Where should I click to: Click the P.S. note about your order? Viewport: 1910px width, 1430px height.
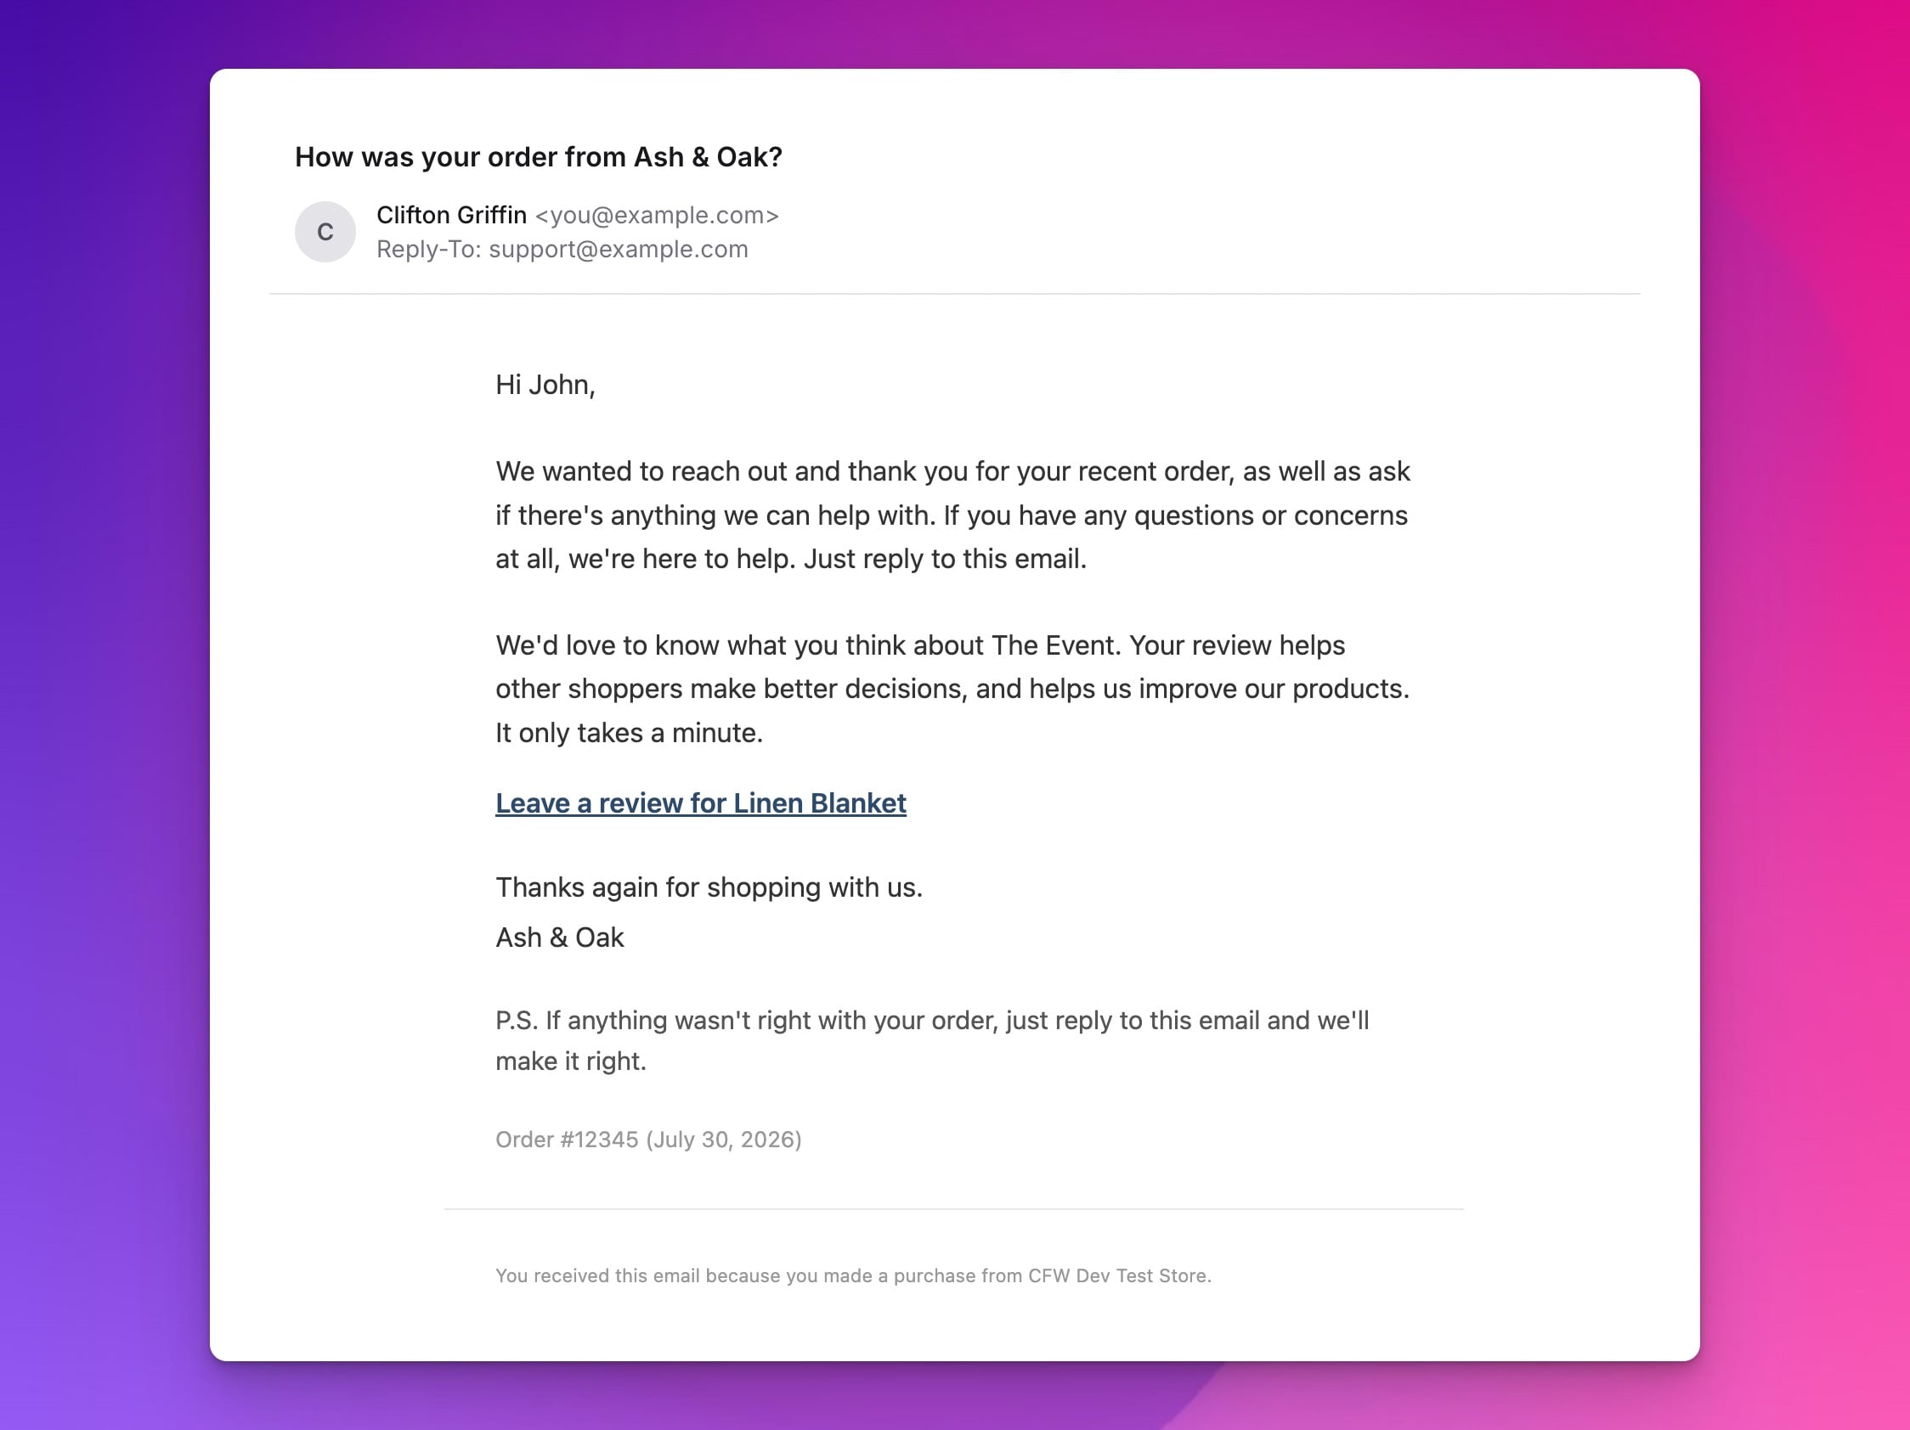[x=933, y=1041]
